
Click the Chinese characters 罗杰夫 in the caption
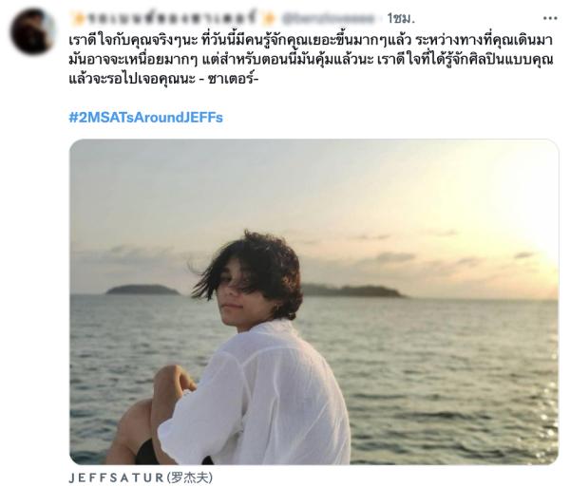click(190, 478)
